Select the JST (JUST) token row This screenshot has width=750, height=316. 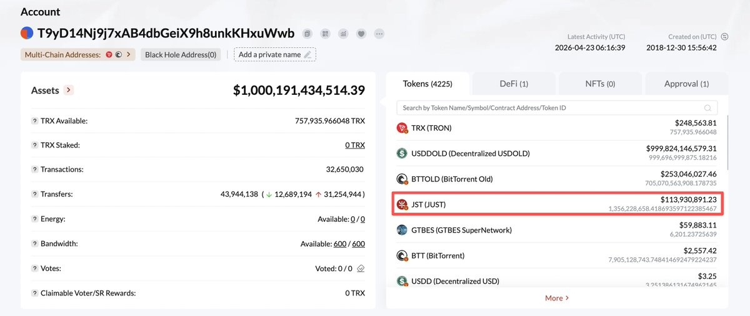(x=557, y=204)
